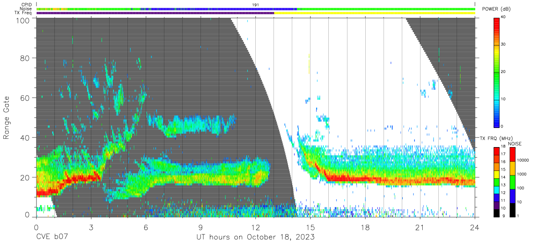
Task: Click the power scale value 30
Action: [x=504, y=44]
